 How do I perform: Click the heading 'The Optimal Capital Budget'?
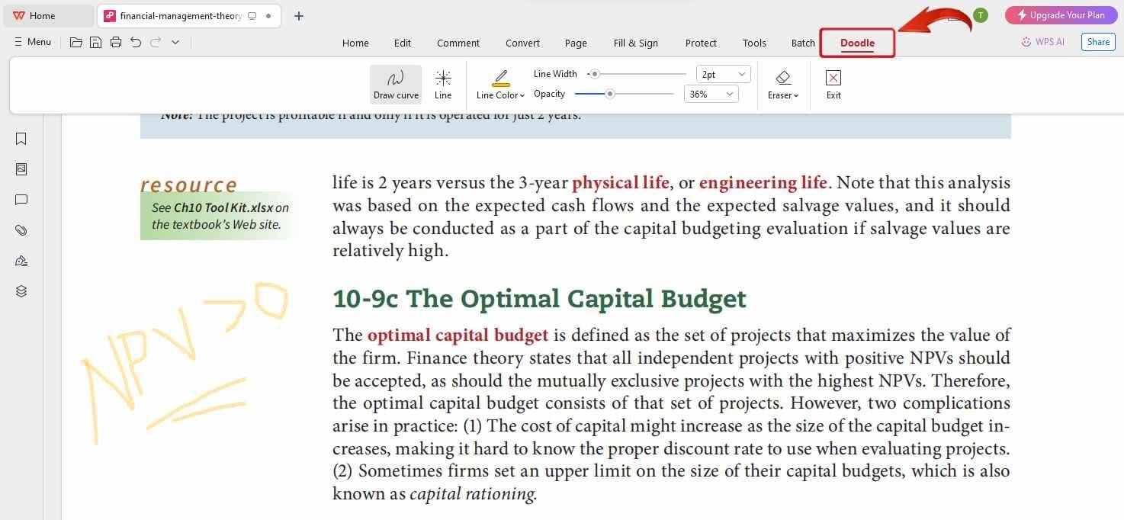click(576, 299)
